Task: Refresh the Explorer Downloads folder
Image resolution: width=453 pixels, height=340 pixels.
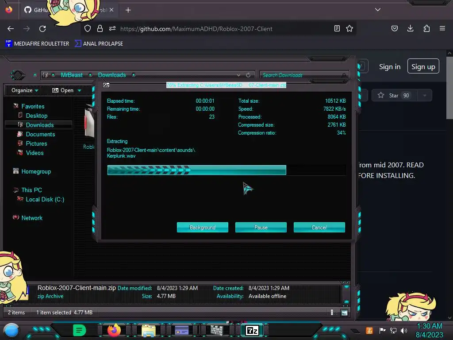Action: [x=248, y=75]
